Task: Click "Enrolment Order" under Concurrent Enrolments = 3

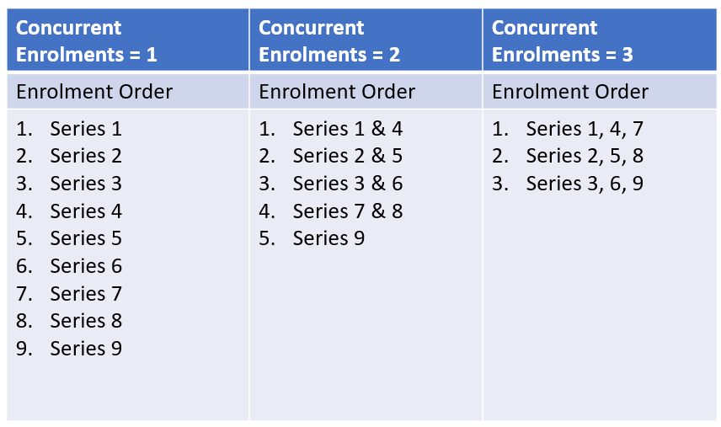Action: click(x=570, y=92)
